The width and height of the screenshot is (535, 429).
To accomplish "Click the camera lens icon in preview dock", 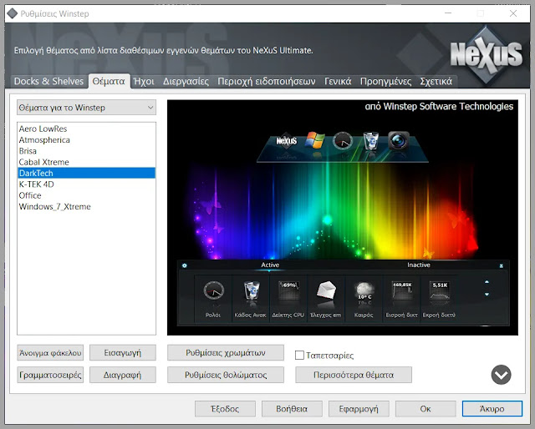I will (x=399, y=140).
